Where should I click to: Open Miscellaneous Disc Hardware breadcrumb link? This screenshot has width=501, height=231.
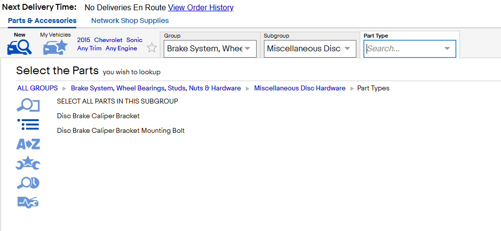(x=300, y=88)
